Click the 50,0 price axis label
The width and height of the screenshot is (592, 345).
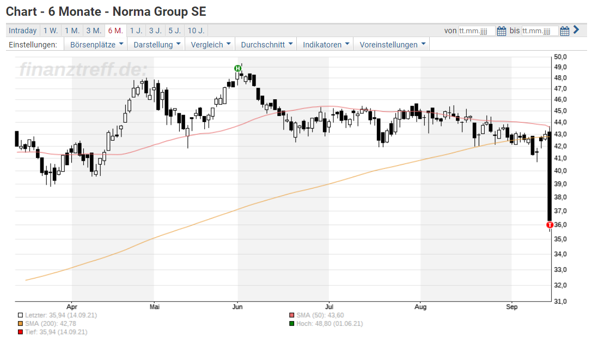pyautogui.click(x=560, y=57)
